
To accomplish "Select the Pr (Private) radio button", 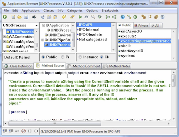I will pyautogui.click(x=62, y=57).
